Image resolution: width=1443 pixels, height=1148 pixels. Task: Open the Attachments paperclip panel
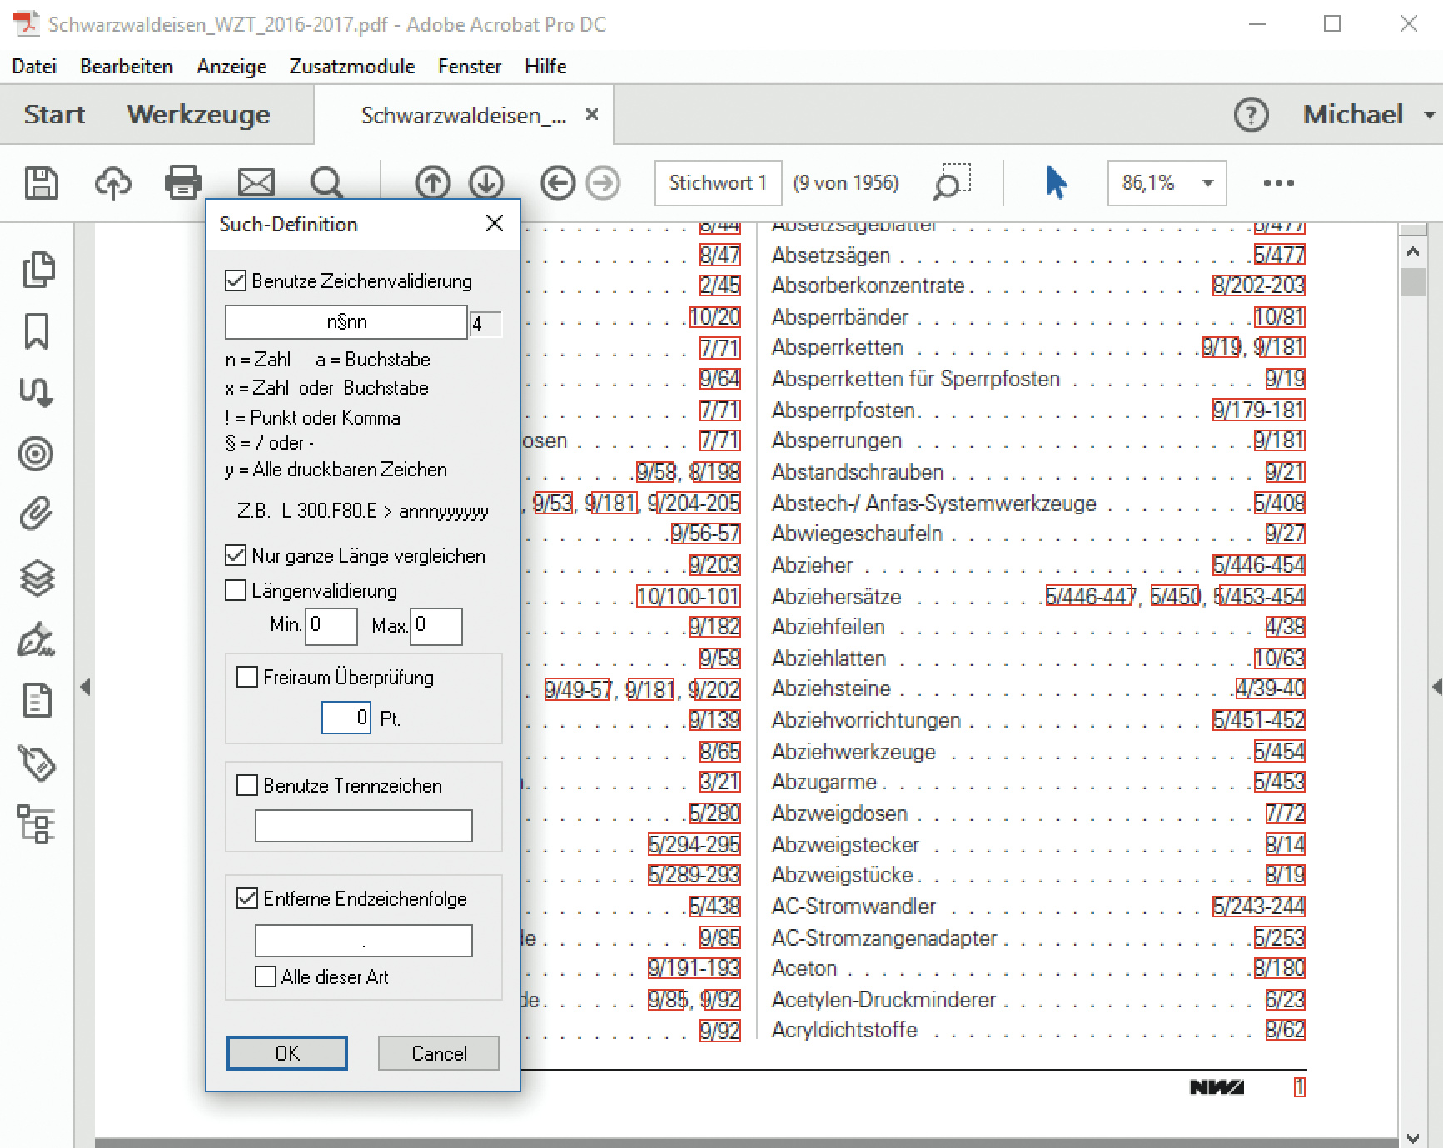coord(37,514)
